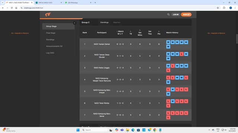The width and height of the screenshot is (238, 133).
Task: Click the Challonge logo in the header
Action: pyautogui.click(x=48, y=14)
